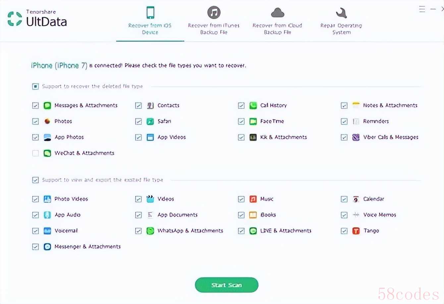Click the Reminders icon
This screenshot has width=444, height=304.
[356, 121]
